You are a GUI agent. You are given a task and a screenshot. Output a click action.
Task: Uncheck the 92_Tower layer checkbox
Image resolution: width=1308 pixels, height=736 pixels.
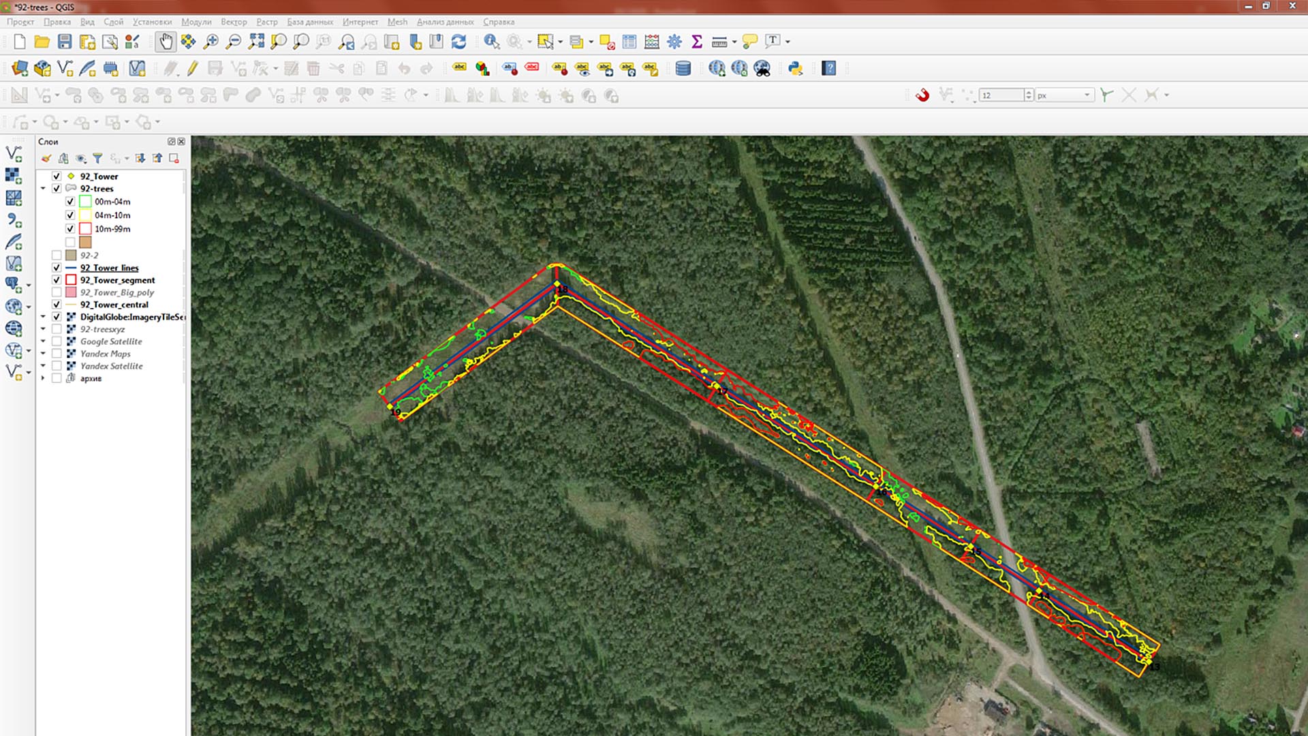click(57, 176)
